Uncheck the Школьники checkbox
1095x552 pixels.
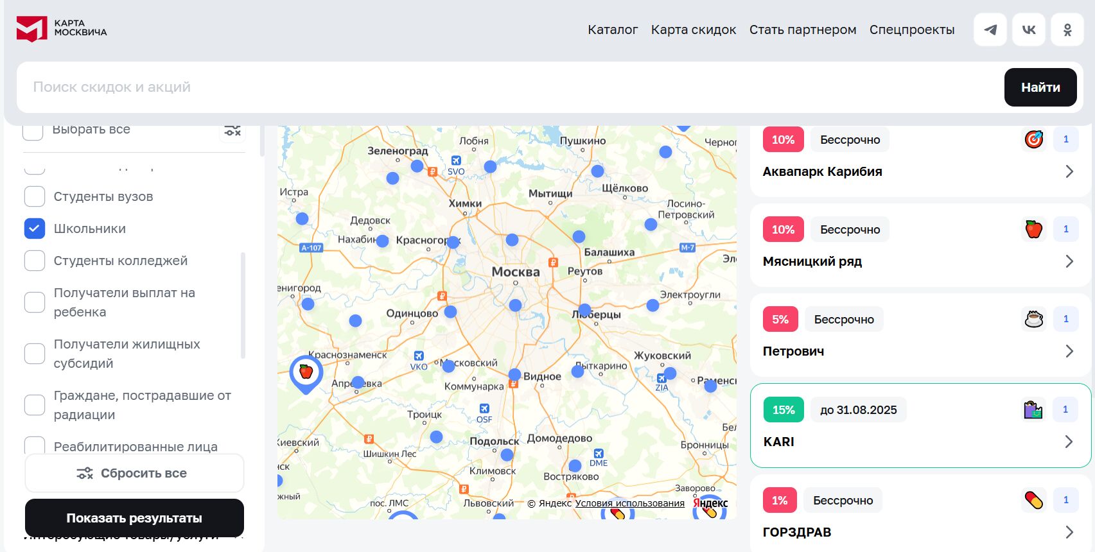[35, 229]
